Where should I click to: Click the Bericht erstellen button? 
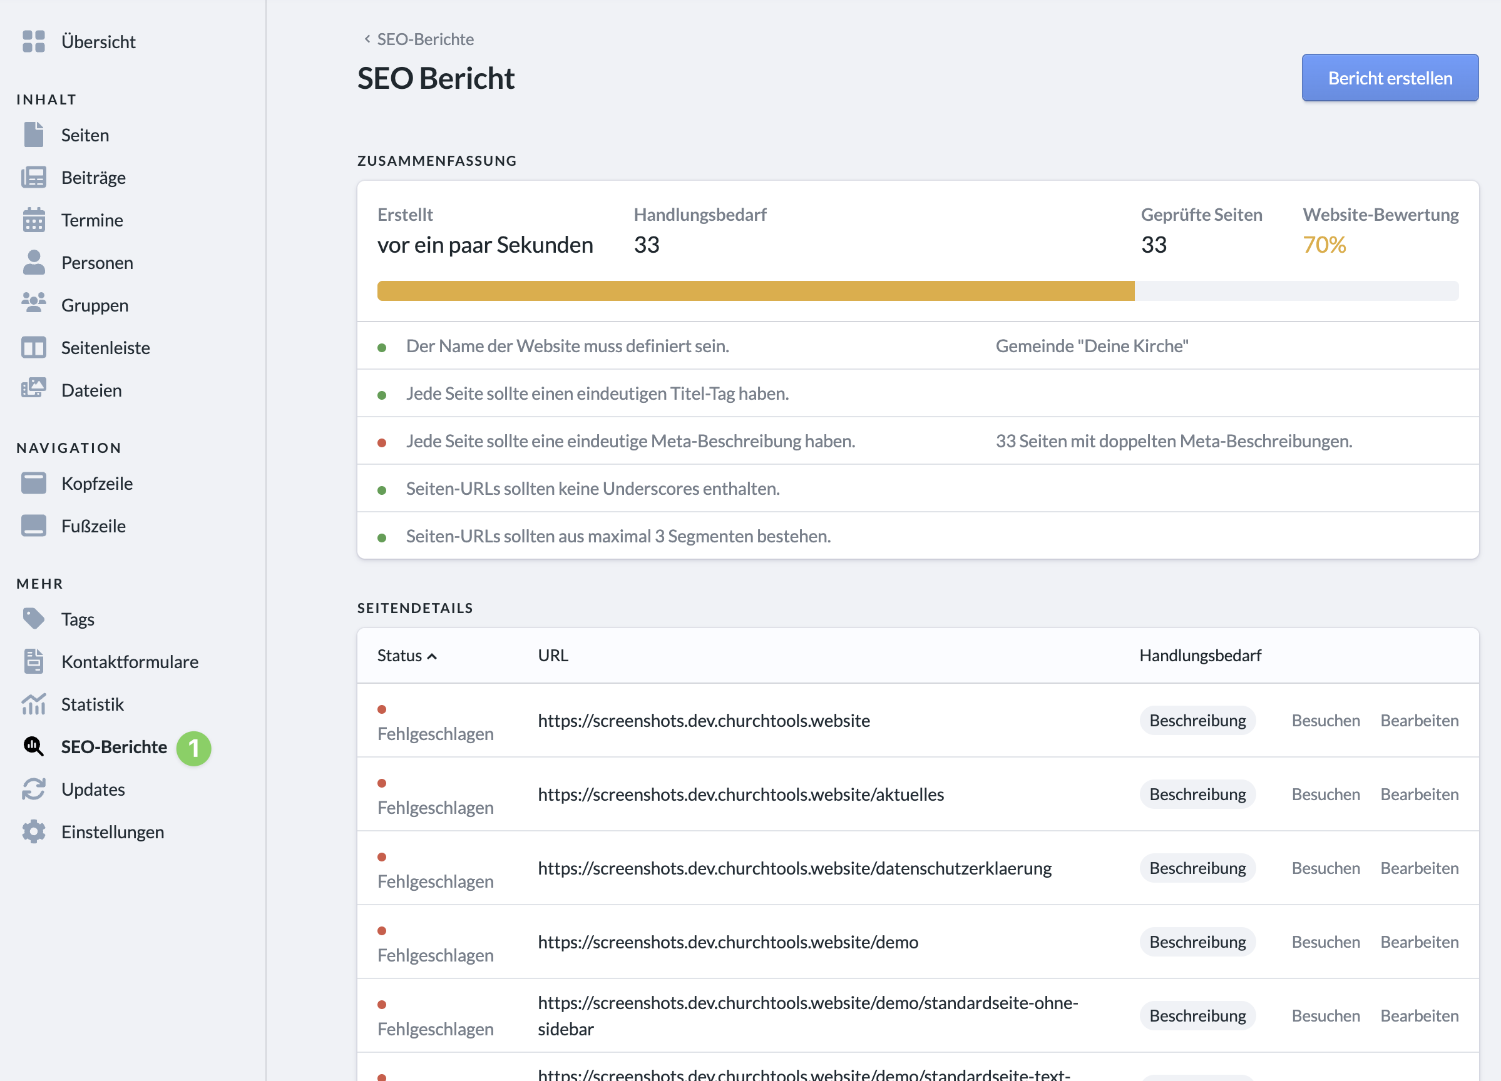point(1389,78)
